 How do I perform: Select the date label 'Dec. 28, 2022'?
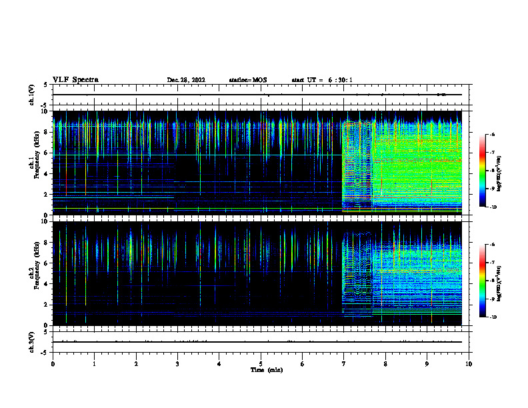click(x=186, y=80)
